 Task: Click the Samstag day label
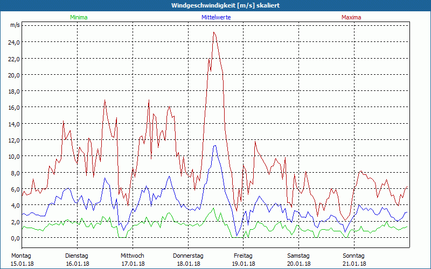point(298,256)
